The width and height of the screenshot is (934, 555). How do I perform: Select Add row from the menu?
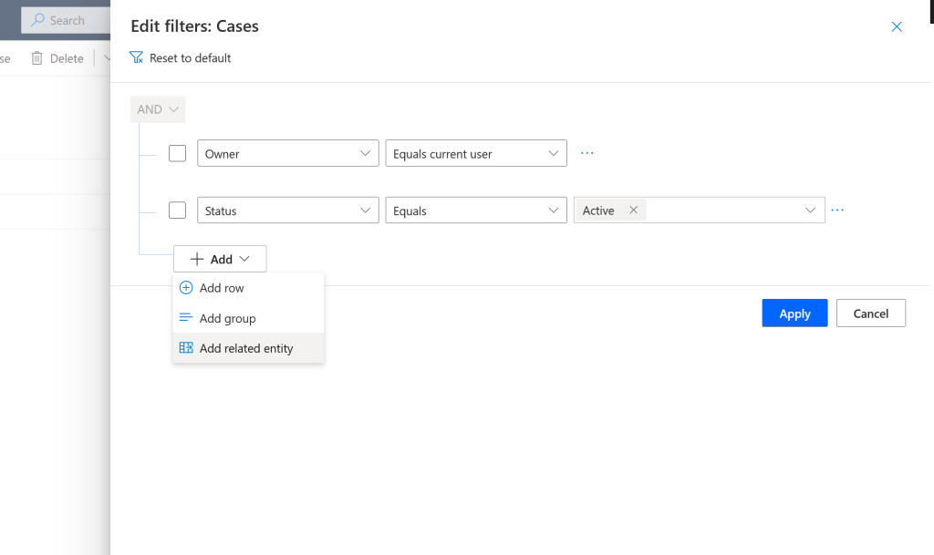click(x=220, y=287)
